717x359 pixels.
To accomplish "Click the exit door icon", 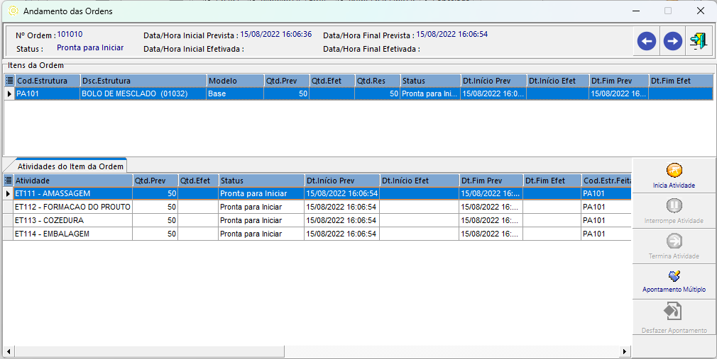I will click(x=698, y=42).
